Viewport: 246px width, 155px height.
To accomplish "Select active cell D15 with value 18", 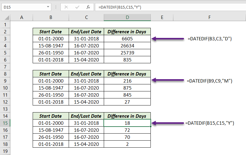I will coord(127,123).
